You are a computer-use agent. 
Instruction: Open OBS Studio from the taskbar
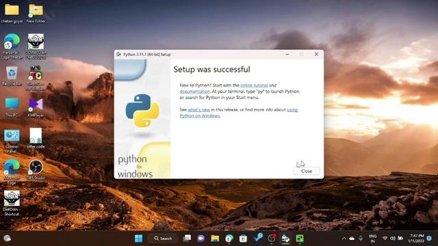272,238
